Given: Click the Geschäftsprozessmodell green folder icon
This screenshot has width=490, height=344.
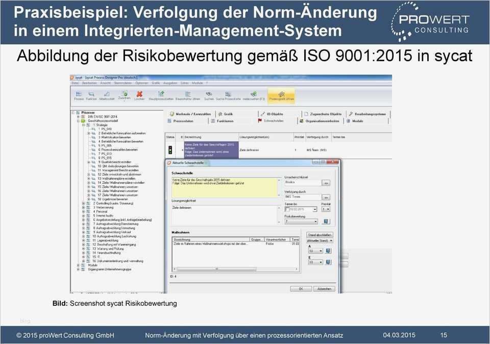Looking at the screenshot, I should [83, 120].
